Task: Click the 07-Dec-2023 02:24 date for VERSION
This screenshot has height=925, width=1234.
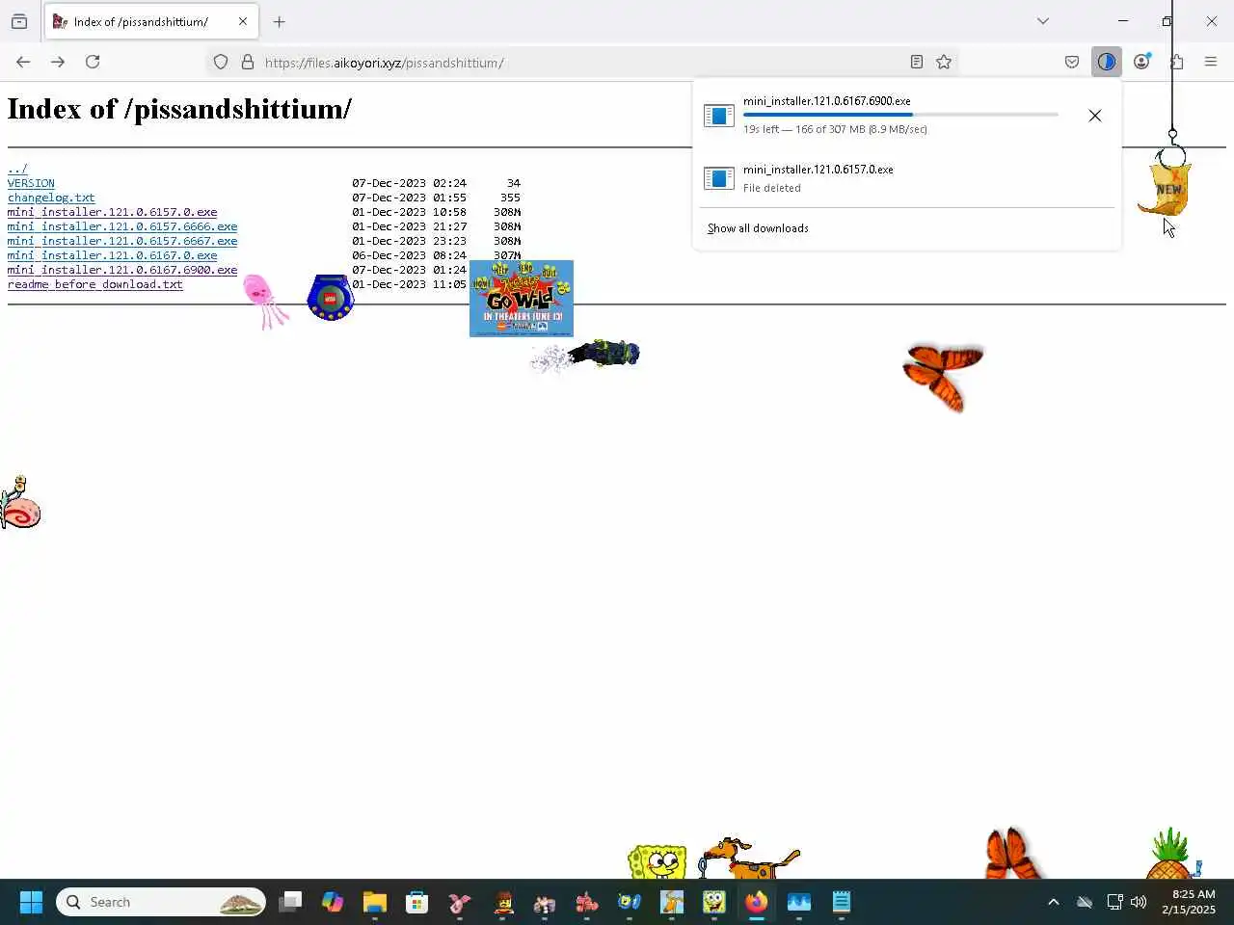Action: tap(409, 183)
